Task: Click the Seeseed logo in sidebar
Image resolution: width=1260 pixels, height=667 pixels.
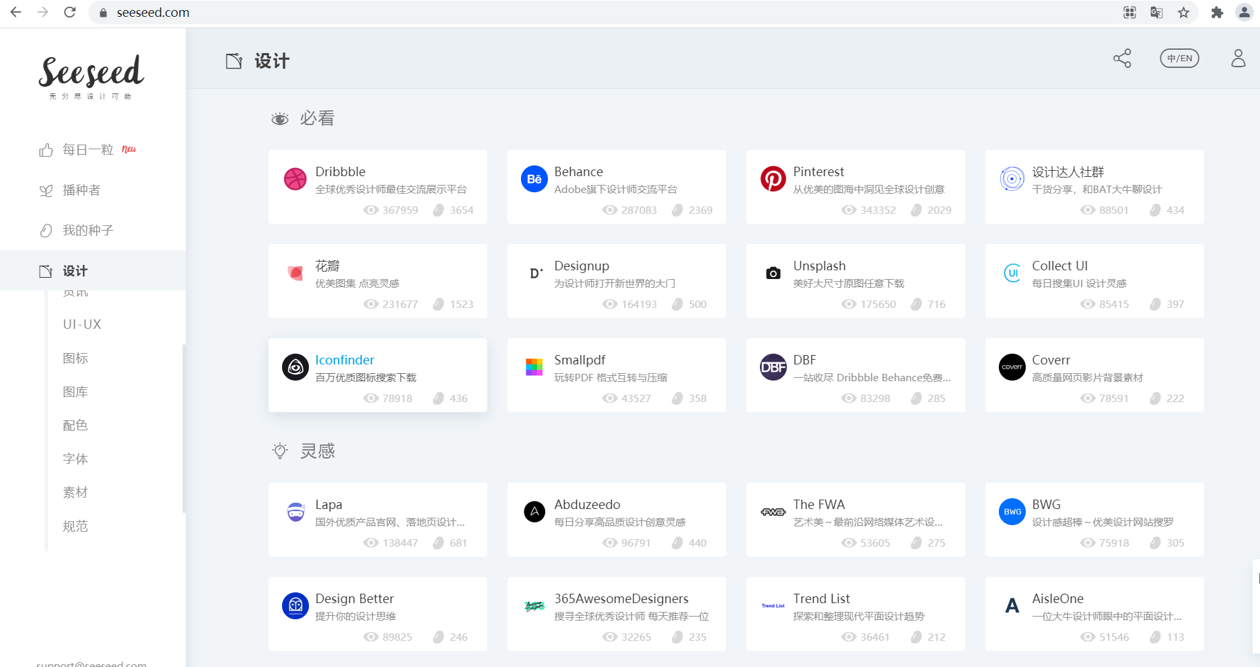Action: [91, 75]
